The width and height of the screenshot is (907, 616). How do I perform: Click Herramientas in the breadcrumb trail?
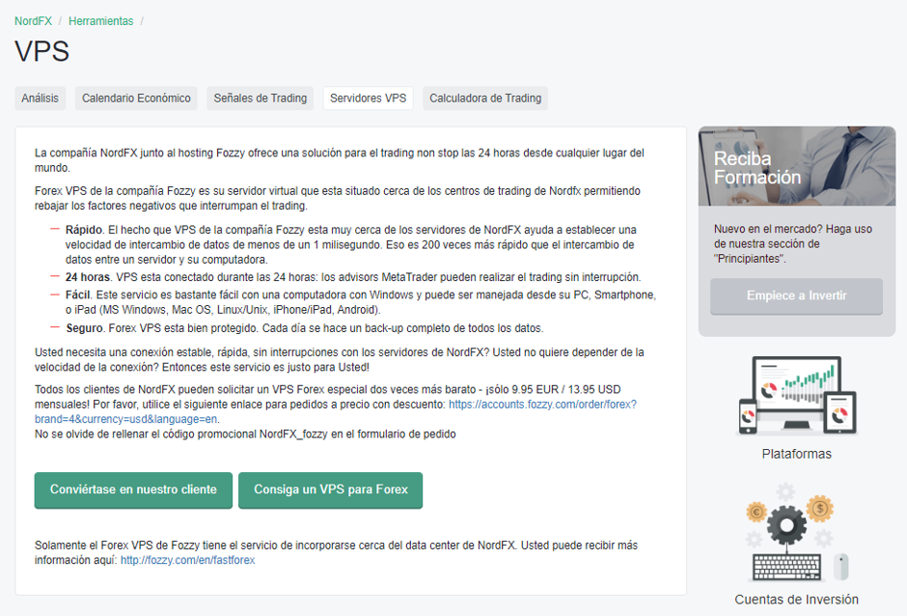[x=100, y=19]
